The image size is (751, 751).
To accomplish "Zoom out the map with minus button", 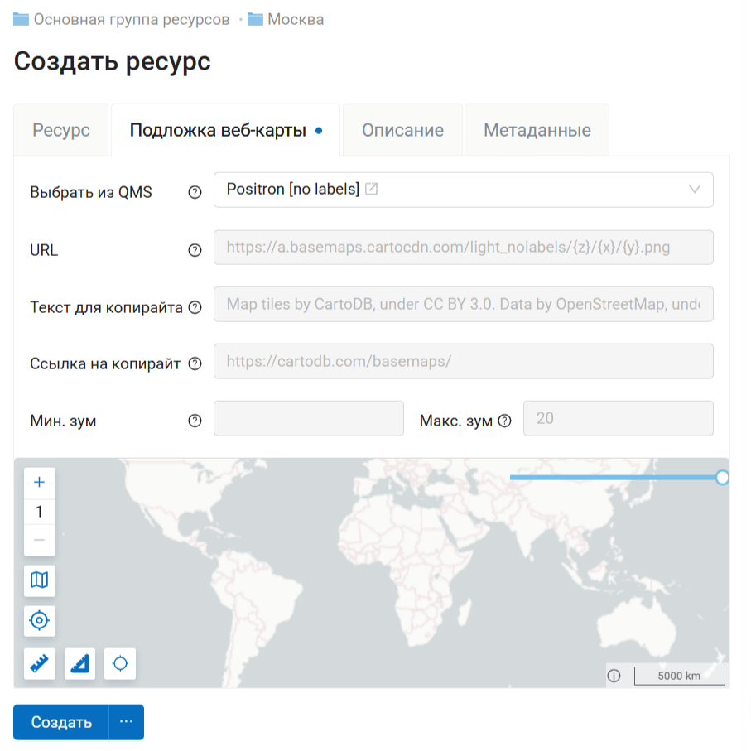I will tap(39, 540).
